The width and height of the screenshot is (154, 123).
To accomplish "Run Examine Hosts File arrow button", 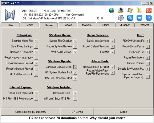I will (36, 41).
